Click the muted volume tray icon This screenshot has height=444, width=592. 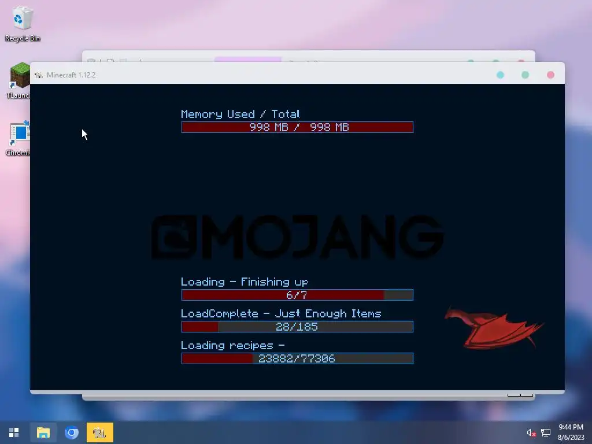click(531, 432)
